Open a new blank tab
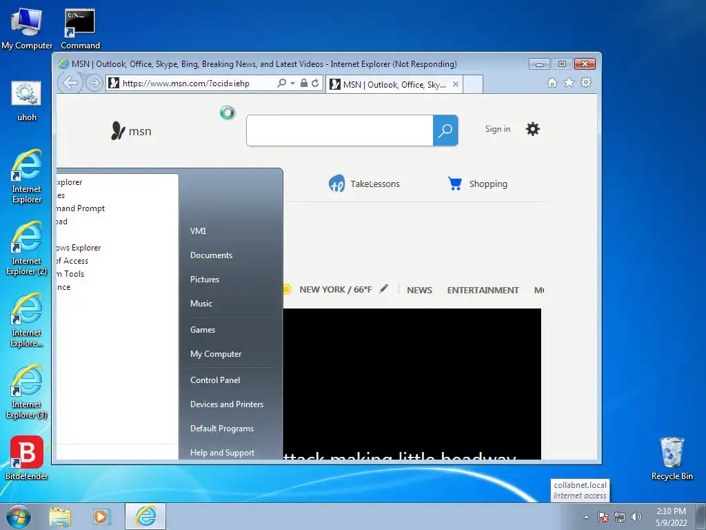Screen dimensions: 706x530 click(x=473, y=84)
